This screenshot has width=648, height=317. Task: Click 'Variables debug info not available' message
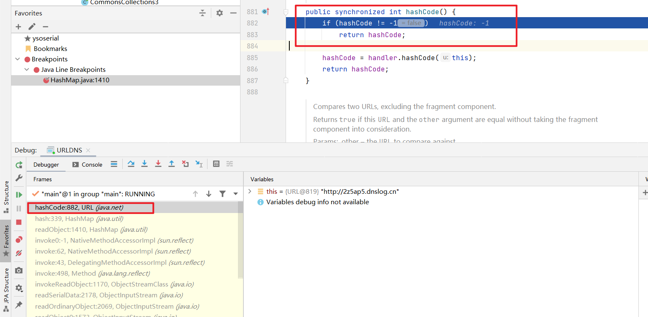[317, 202]
